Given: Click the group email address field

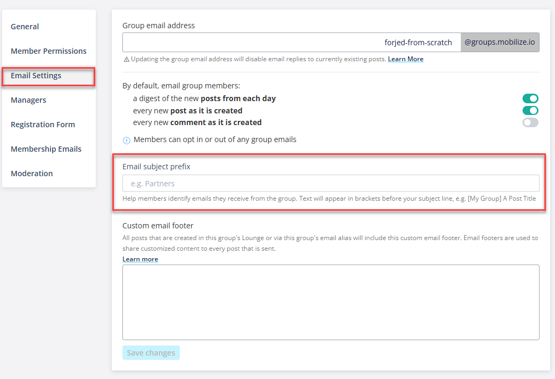Looking at the screenshot, I should (x=292, y=42).
